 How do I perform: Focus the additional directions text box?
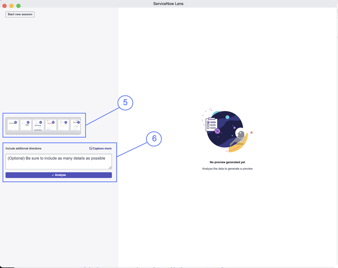[59, 161]
